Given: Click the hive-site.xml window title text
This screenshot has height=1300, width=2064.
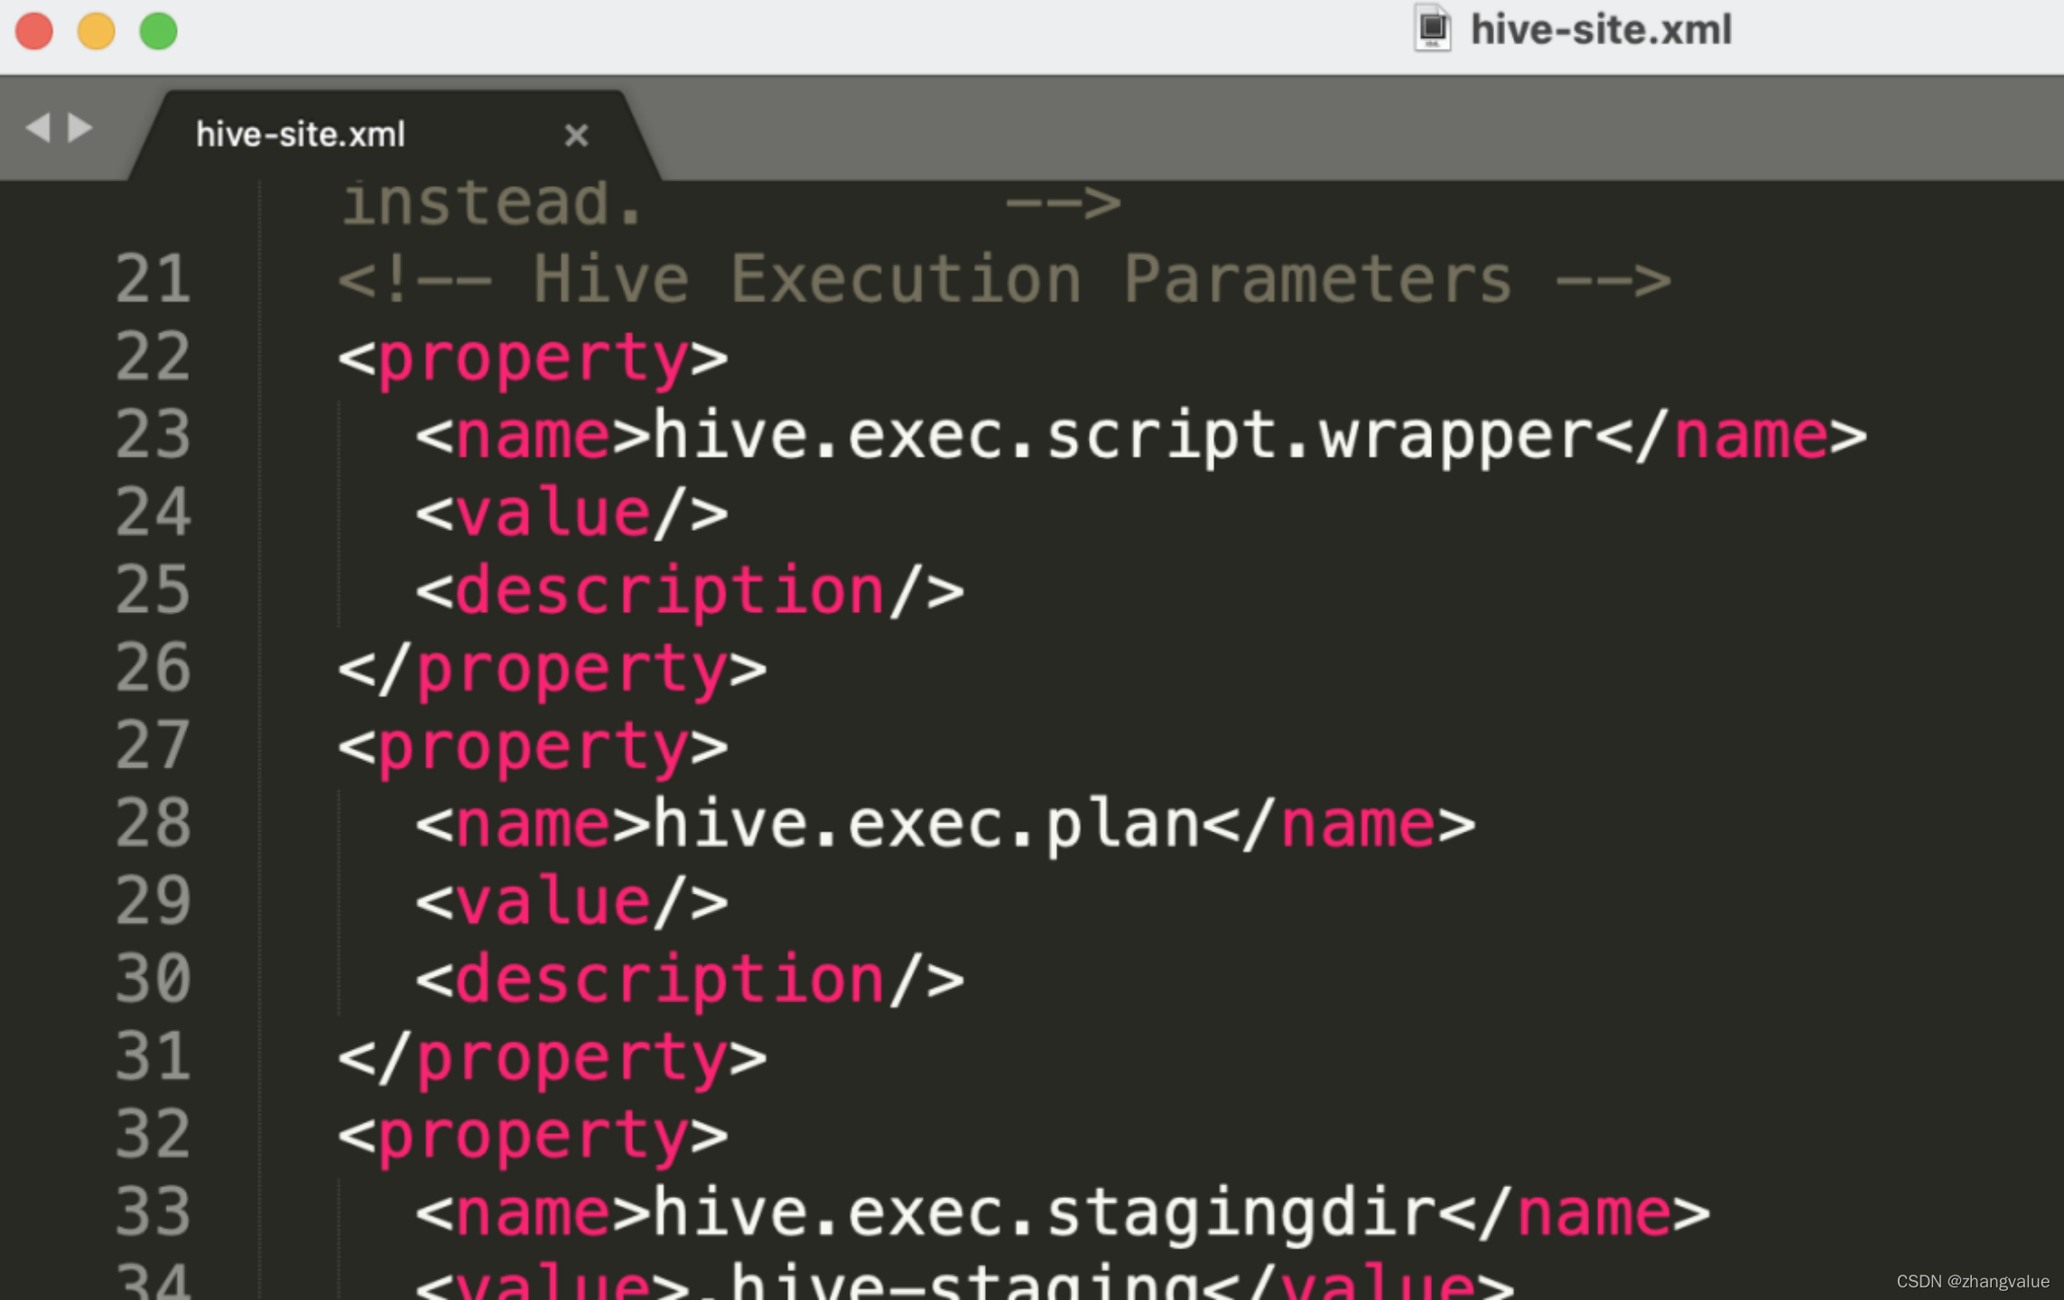Looking at the screenshot, I should (1601, 30).
